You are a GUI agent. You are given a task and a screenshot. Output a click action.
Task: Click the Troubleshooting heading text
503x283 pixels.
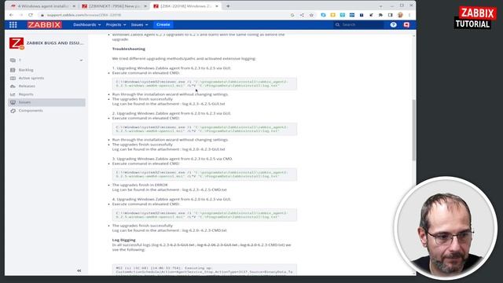click(129, 49)
